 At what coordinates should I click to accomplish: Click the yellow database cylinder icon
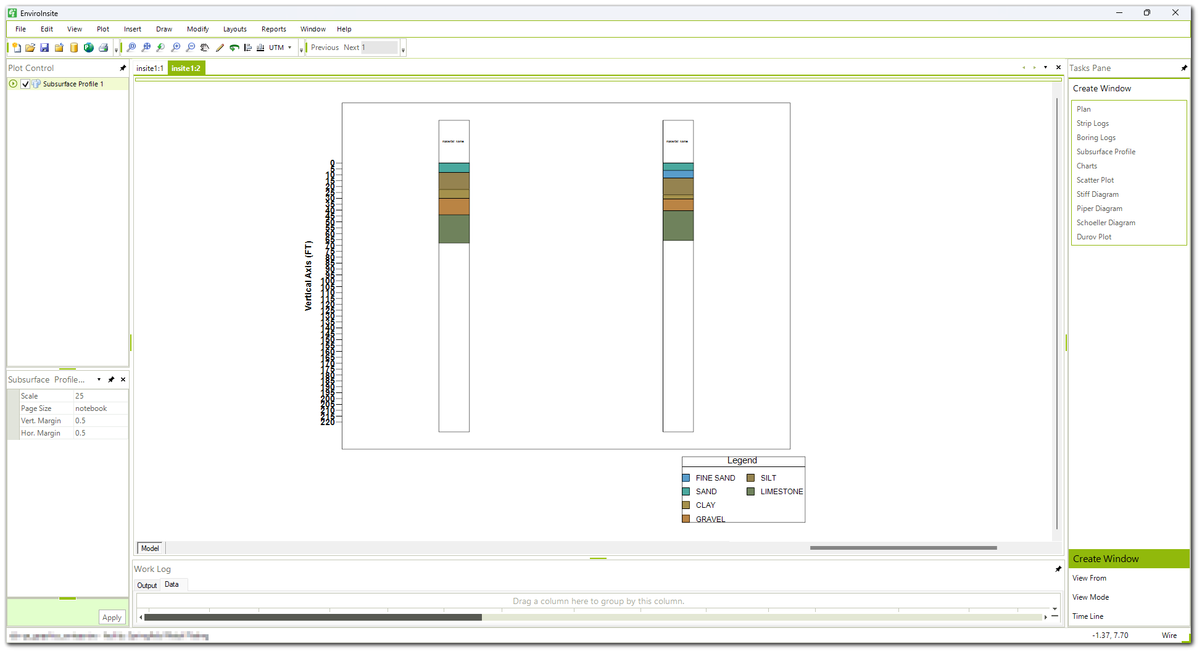click(74, 48)
